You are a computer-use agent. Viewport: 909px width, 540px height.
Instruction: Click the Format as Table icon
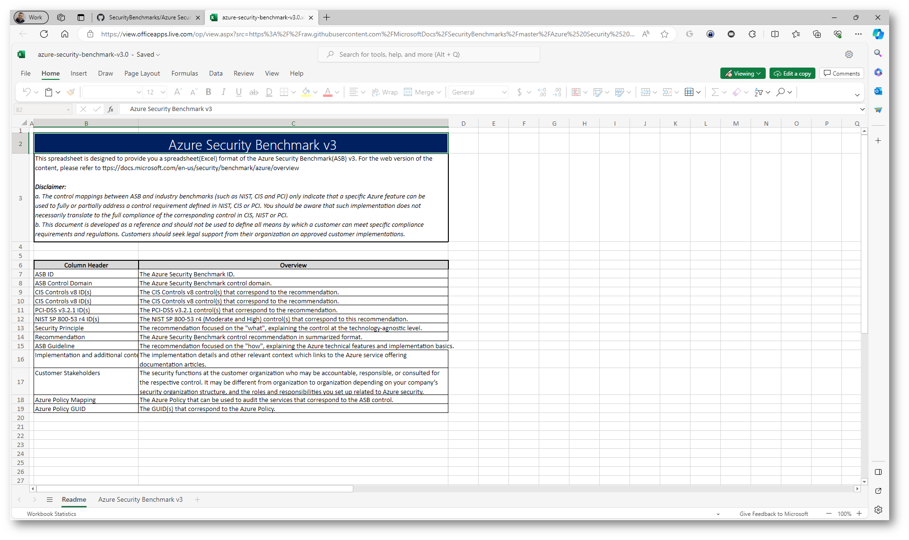(x=598, y=92)
